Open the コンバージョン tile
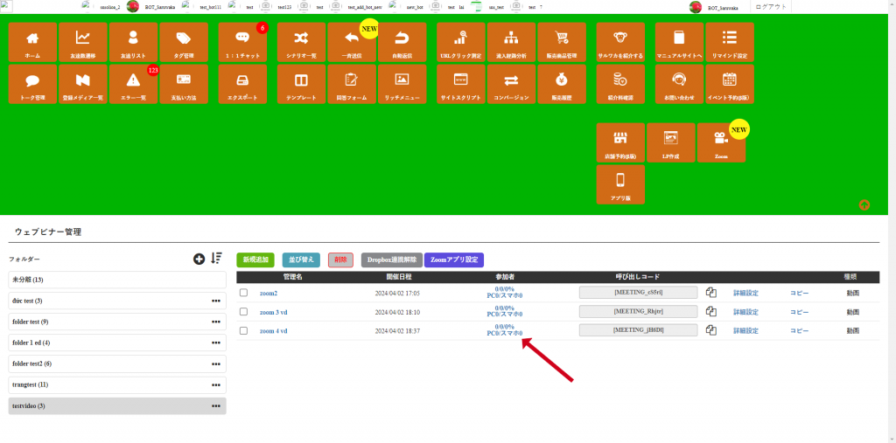The height and width of the screenshot is (443, 896). (x=511, y=84)
